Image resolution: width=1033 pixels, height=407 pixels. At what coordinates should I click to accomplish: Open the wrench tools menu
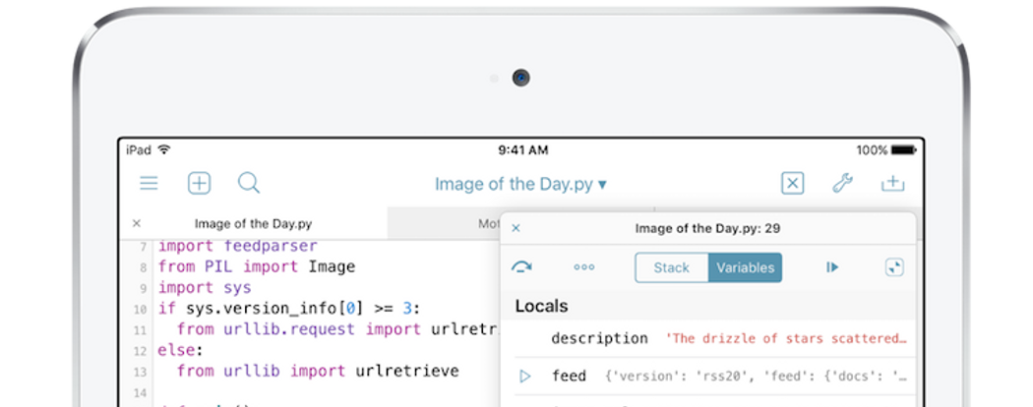pos(842,183)
